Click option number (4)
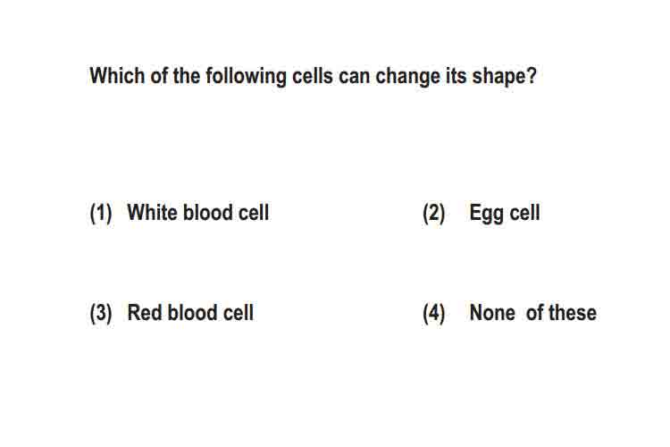The image size is (670, 447). 433,313
